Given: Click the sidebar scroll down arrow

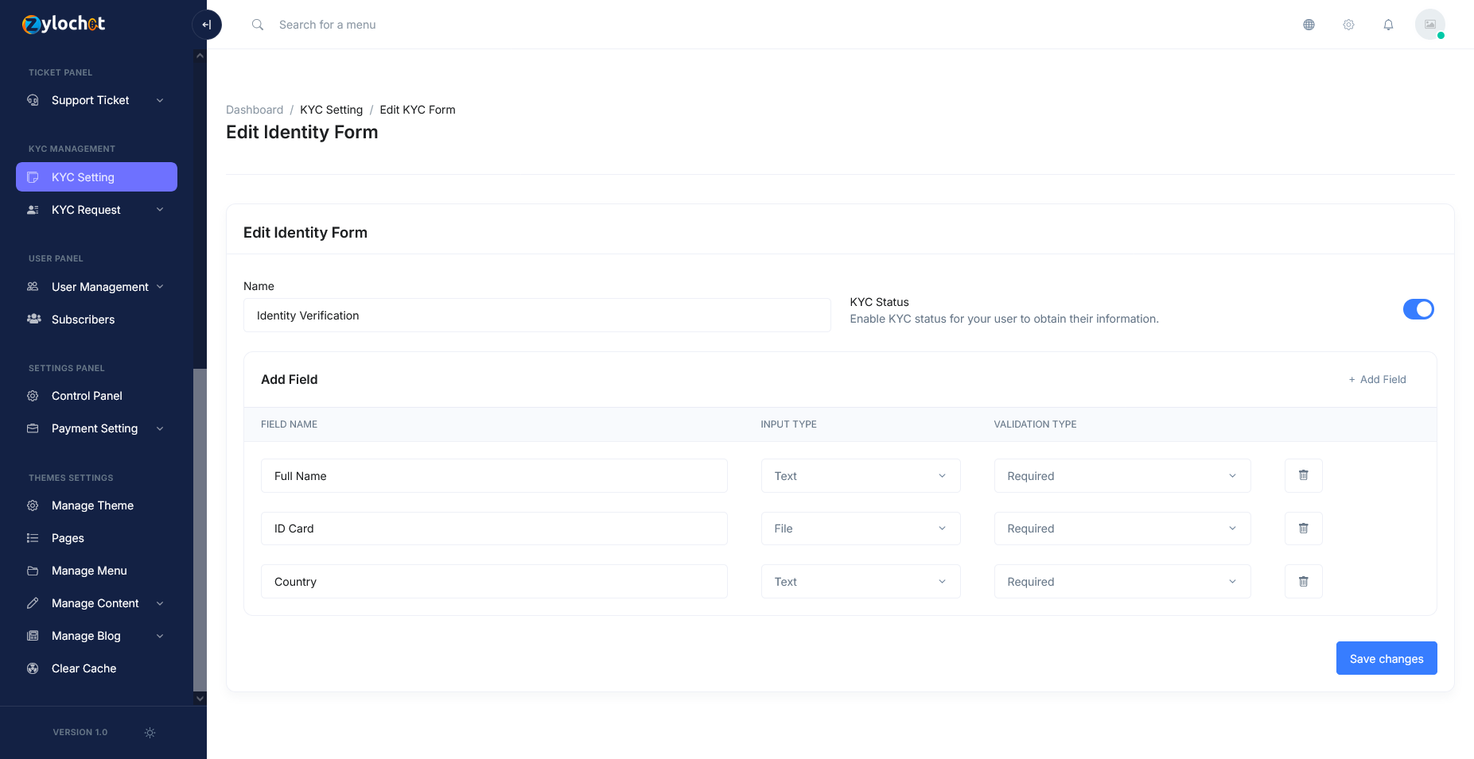Looking at the screenshot, I should [200, 699].
